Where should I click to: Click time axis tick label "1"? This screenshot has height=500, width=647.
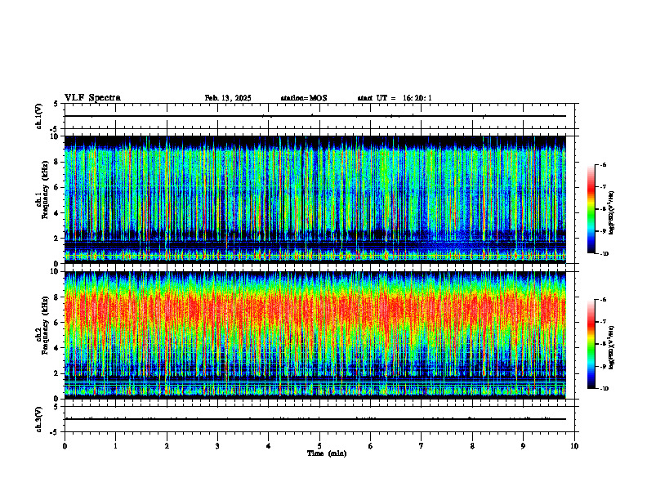click(115, 446)
